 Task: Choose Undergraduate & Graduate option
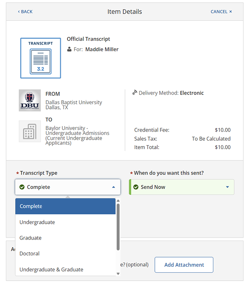65,269
